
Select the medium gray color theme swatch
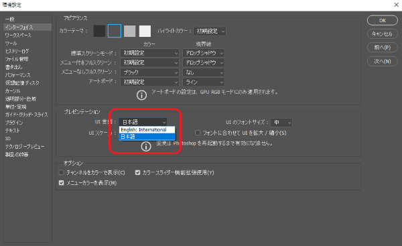130,31
